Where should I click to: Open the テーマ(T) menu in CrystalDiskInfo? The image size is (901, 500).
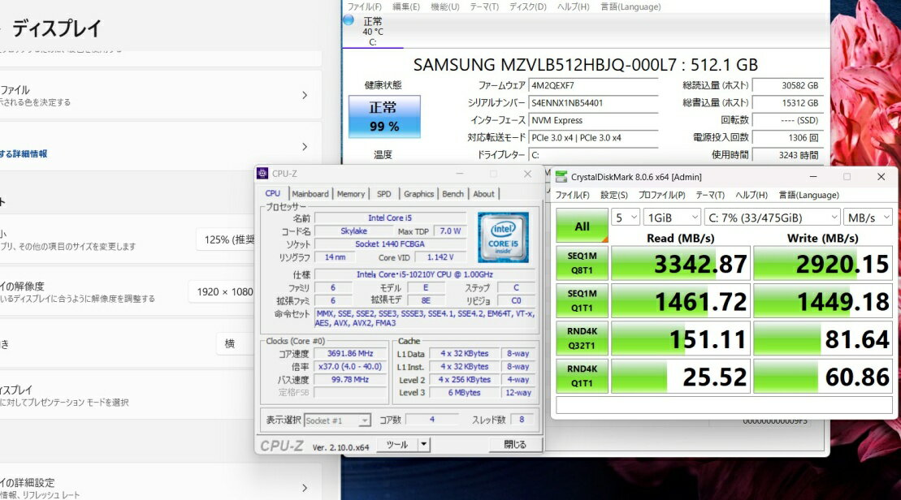(484, 6)
